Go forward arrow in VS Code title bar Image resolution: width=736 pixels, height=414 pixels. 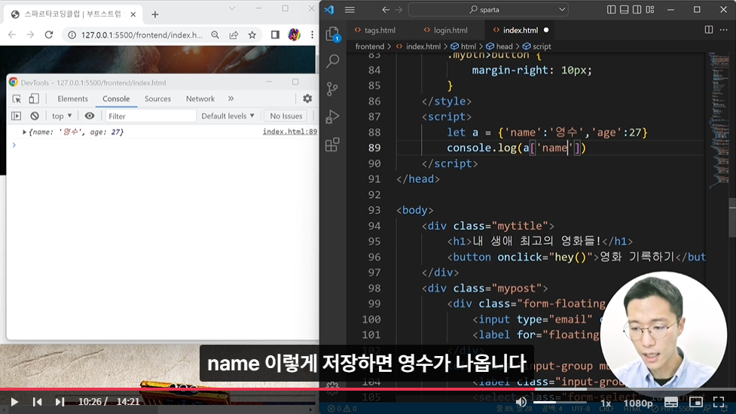coord(399,9)
